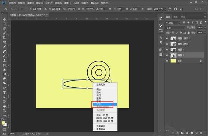Open the search icon in options bar
The height and width of the screenshot is (136, 208).
tap(196, 9)
